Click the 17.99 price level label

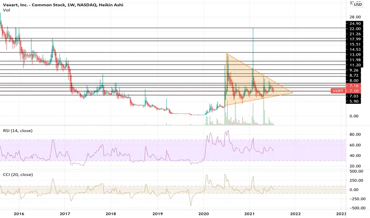tap(355, 39)
